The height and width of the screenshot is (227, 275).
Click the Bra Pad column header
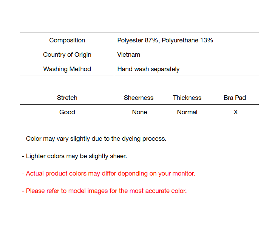coord(235,98)
